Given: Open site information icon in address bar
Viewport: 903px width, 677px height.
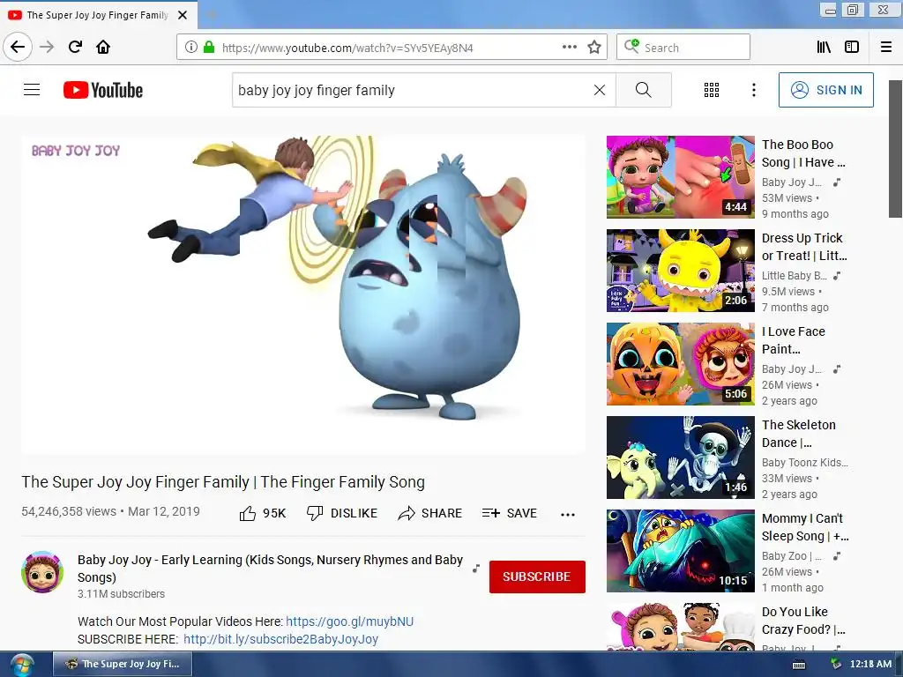Looking at the screenshot, I should pyautogui.click(x=191, y=47).
